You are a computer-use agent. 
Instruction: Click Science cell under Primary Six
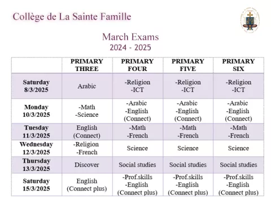click(238, 148)
